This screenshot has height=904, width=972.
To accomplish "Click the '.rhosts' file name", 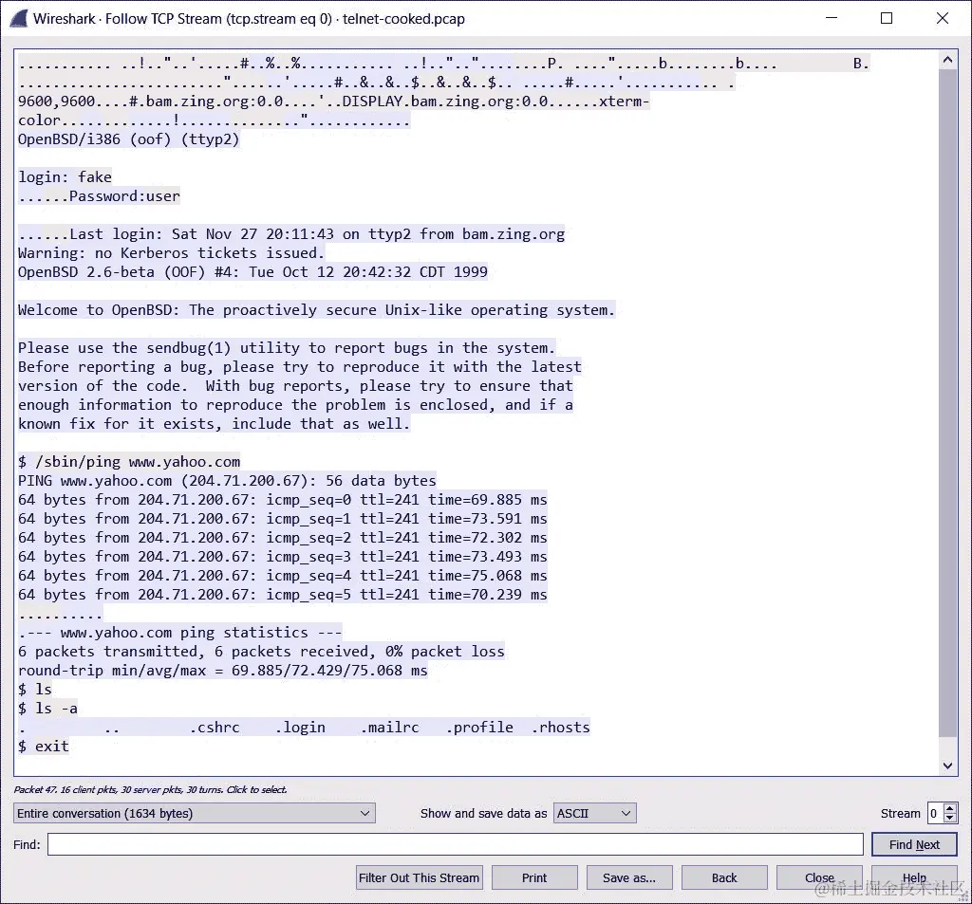I will (561, 728).
